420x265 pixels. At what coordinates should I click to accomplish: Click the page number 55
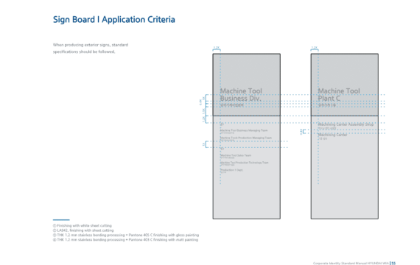393,264
